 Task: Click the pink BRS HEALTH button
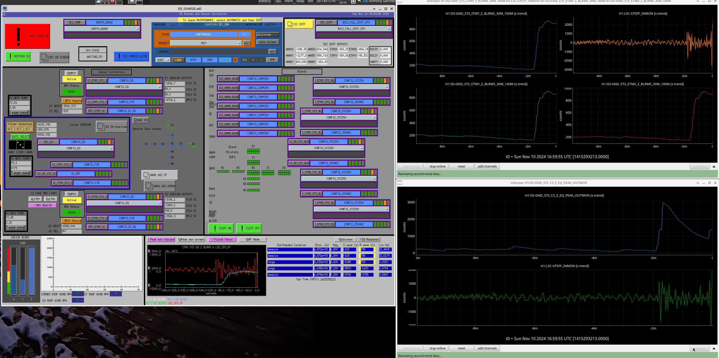(x=42, y=205)
